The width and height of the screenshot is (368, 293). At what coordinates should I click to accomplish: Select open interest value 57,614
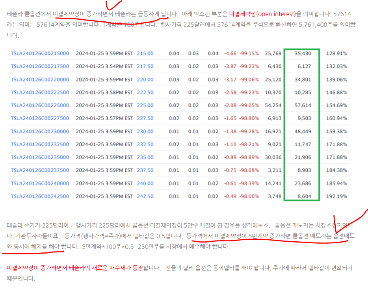tap(303, 106)
